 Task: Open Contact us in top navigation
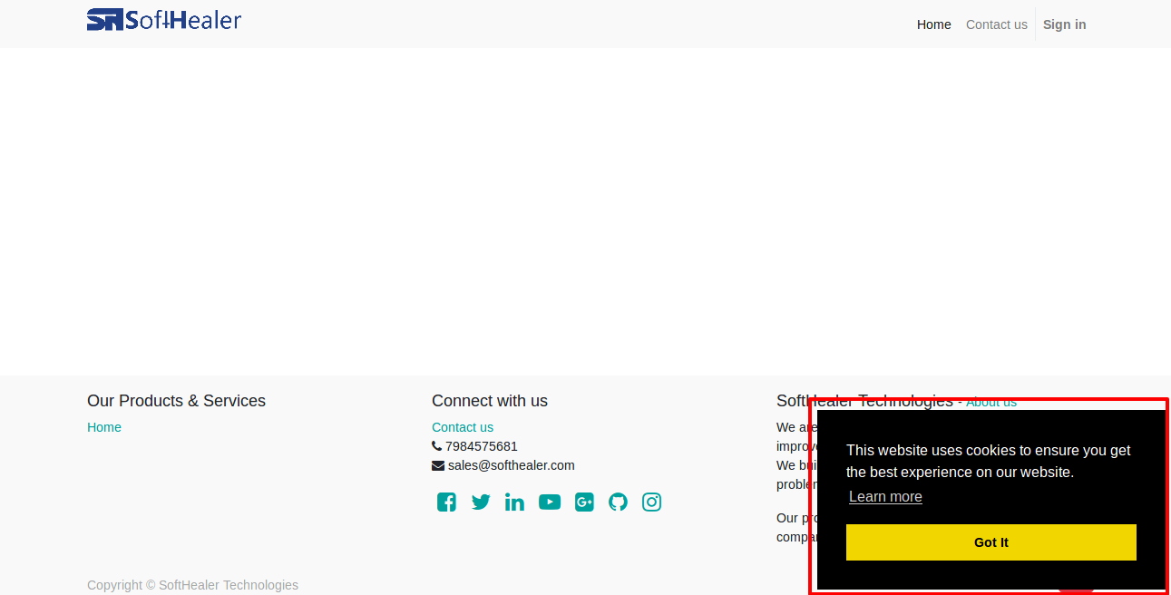tap(997, 24)
